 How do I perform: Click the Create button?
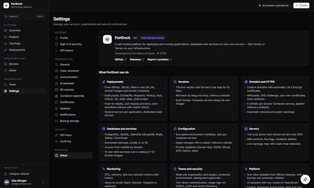[301, 5]
